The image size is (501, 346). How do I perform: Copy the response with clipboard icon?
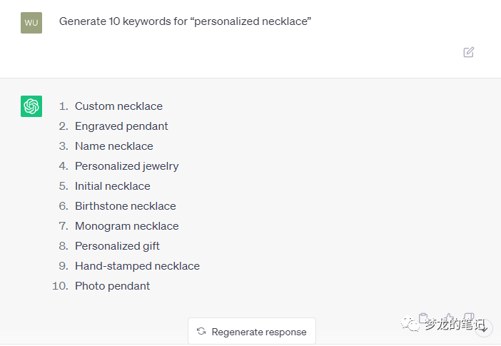[423, 318]
